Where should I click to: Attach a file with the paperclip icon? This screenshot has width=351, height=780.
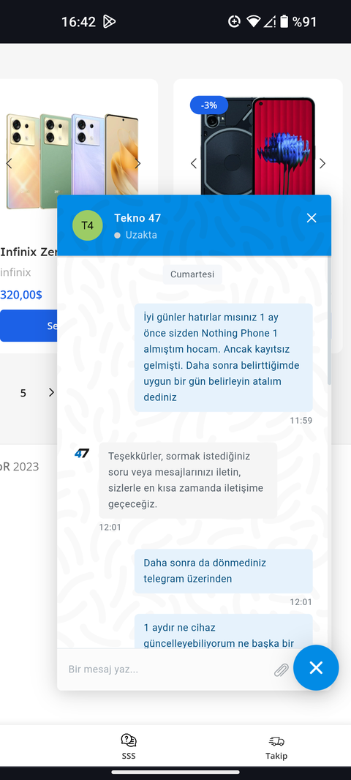[x=282, y=670]
